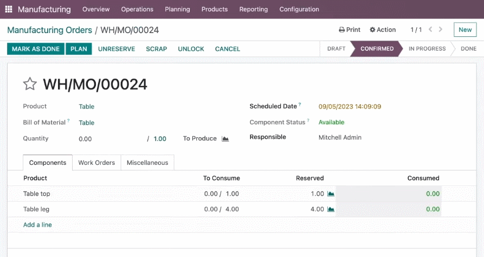484x257 pixels.
Task: Open the Print dropdown
Action: 350,30
